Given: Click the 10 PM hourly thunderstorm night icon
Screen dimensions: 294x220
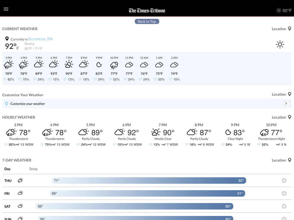Looking at the screenshot, I should click(x=264, y=133).
